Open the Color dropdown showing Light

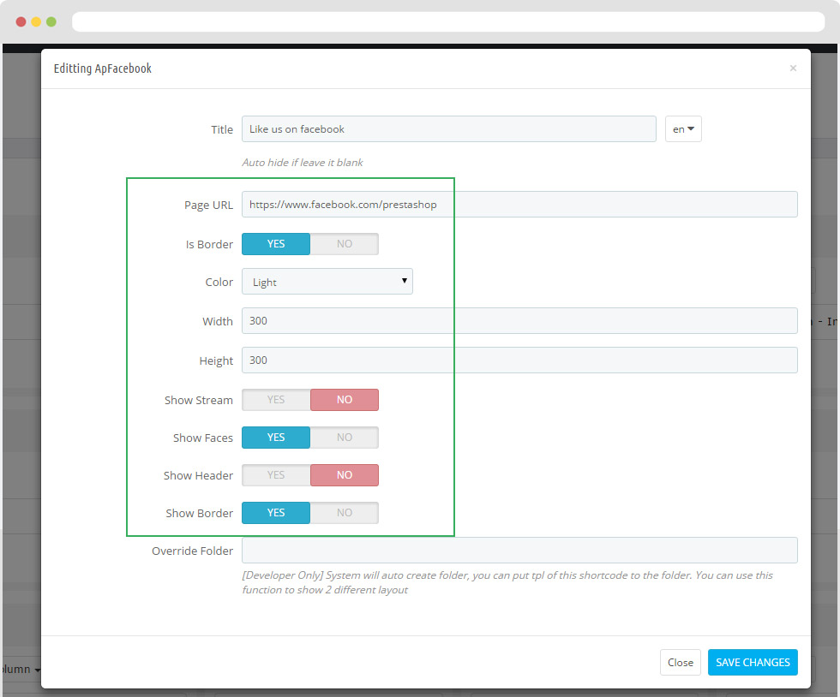327,282
